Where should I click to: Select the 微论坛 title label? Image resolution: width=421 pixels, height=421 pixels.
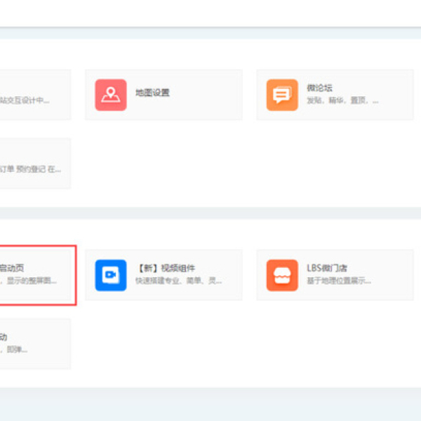319,88
